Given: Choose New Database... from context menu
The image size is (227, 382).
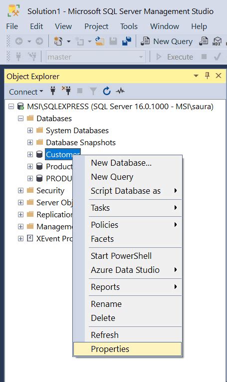Looking at the screenshot, I should 127,163.
